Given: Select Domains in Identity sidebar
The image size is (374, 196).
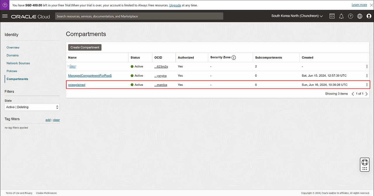Looking at the screenshot, I should tap(13, 55).
